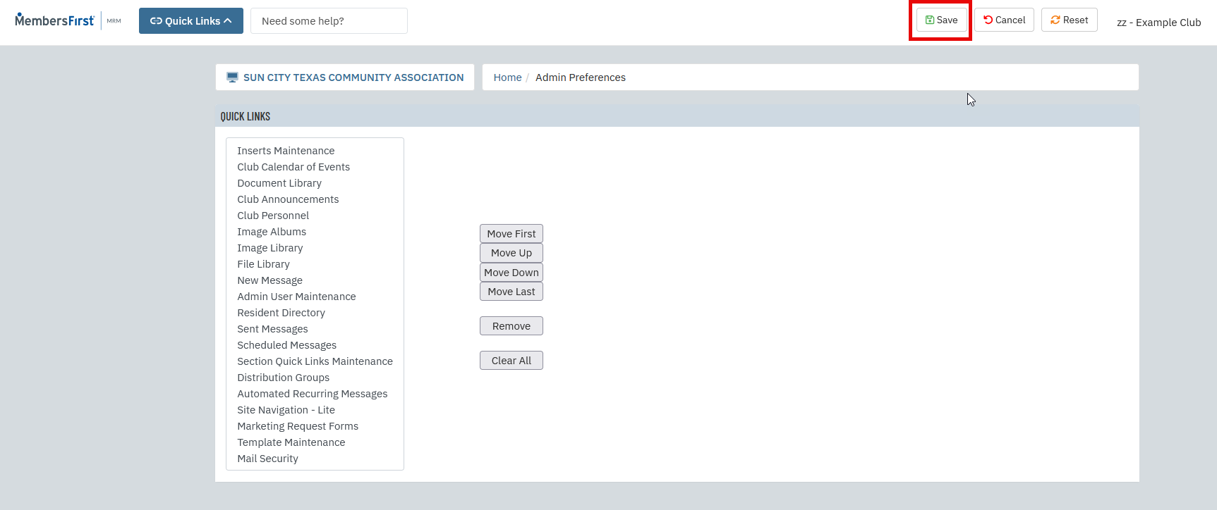Expand the Quick Links dropdown
Screen dimensions: 1217x510
[190, 21]
